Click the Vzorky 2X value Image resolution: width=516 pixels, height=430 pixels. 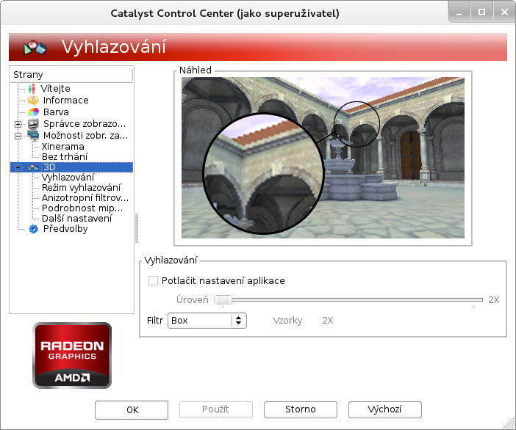point(327,321)
